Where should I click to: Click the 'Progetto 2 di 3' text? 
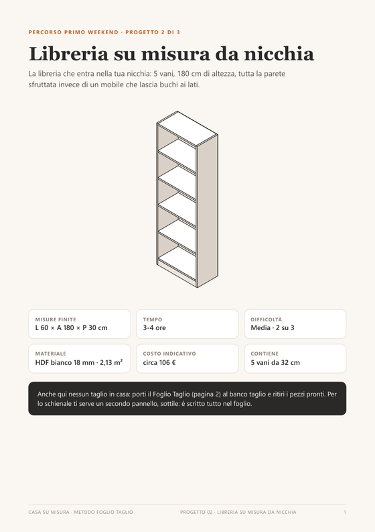pos(153,32)
